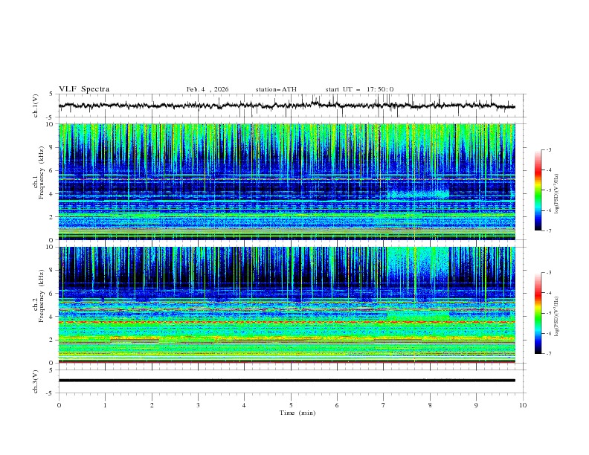
Task: Click the ch.1 frequency axis "8" tick label
Action: (x=52, y=147)
